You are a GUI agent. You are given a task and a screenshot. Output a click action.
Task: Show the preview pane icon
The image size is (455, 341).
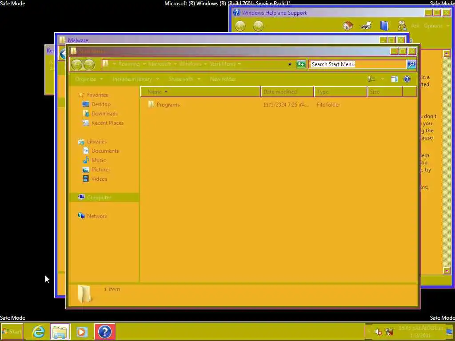pyautogui.click(x=395, y=79)
